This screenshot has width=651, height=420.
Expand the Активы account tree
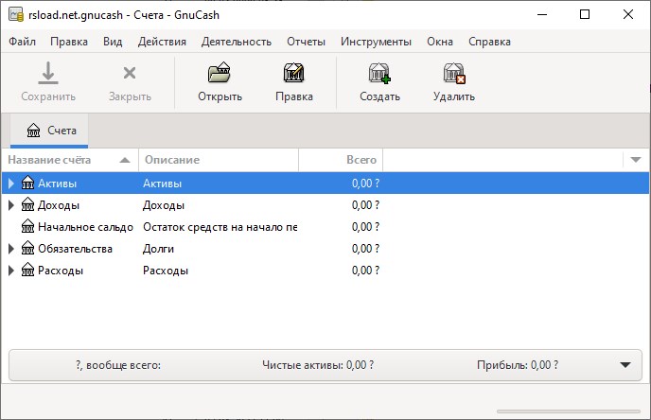coord(11,183)
